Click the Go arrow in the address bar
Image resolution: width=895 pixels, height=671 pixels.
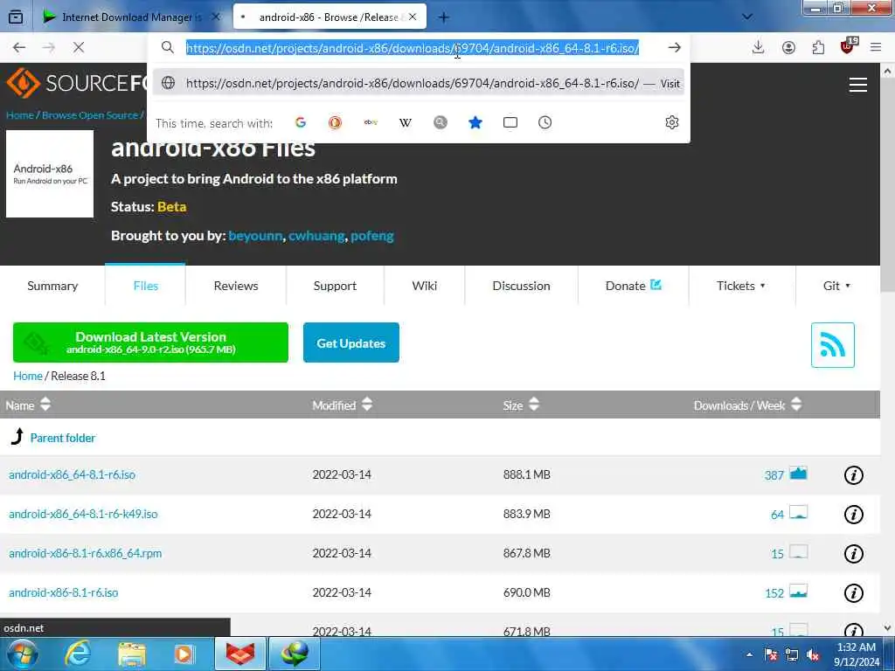click(674, 47)
